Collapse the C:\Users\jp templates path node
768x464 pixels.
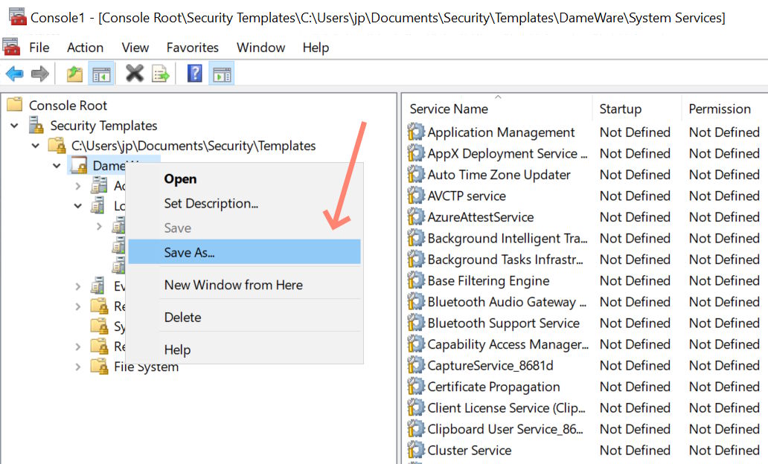point(36,146)
